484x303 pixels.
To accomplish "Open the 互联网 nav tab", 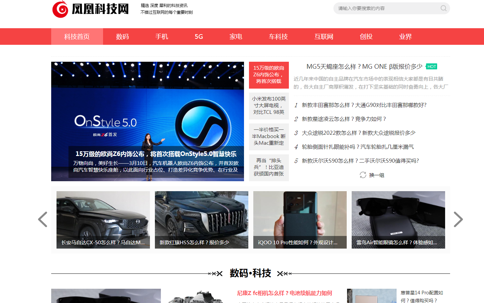I will click(324, 37).
